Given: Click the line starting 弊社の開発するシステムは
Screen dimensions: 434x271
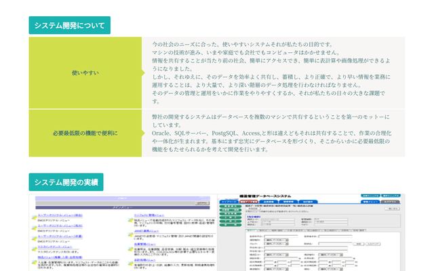Looking at the screenshot, I should [x=271, y=117].
